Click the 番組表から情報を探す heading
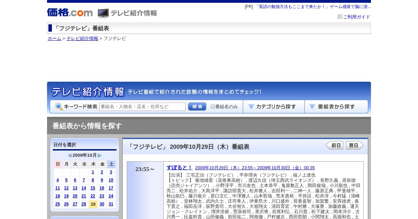This screenshot has width=418, height=219. click(87, 126)
